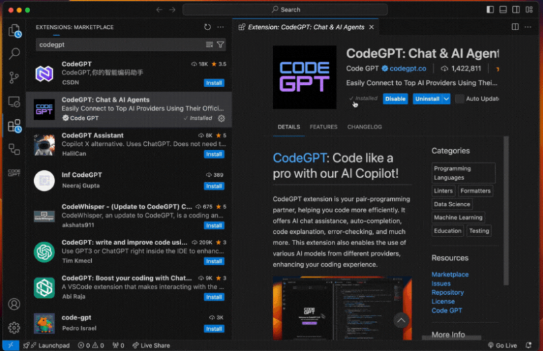Open the CodeGPT screenshot preview image
This screenshot has width=543, height=351.
point(342,308)
